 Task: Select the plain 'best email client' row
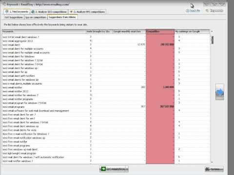106,45
